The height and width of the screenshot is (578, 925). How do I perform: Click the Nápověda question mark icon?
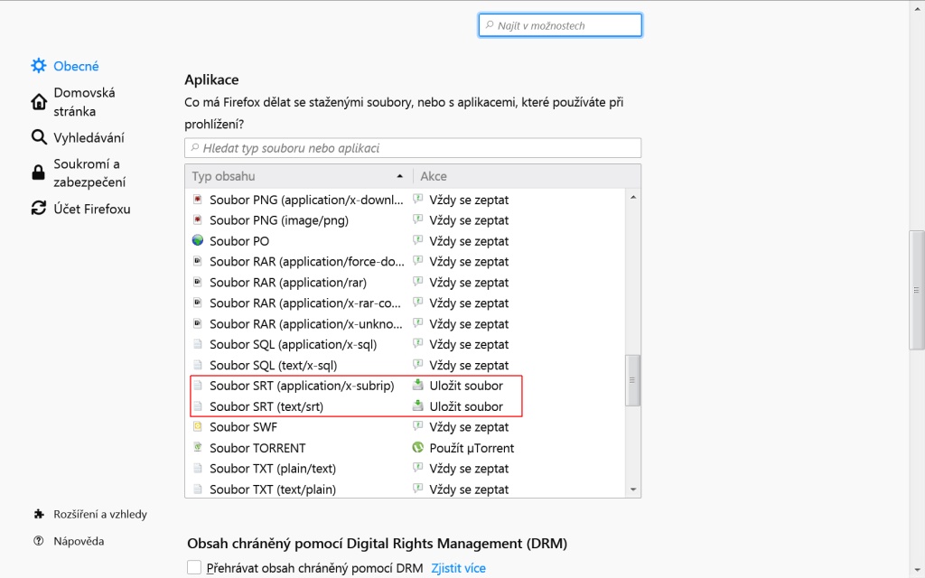[39, 541]
